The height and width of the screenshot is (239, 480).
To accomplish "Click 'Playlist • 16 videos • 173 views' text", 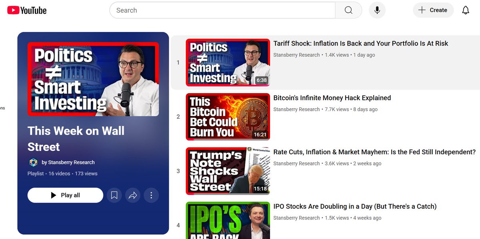I will coord(62,174).
